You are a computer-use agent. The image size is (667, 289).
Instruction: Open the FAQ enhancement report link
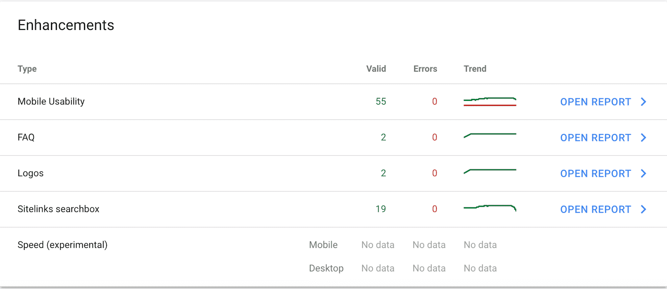point(595,138)
